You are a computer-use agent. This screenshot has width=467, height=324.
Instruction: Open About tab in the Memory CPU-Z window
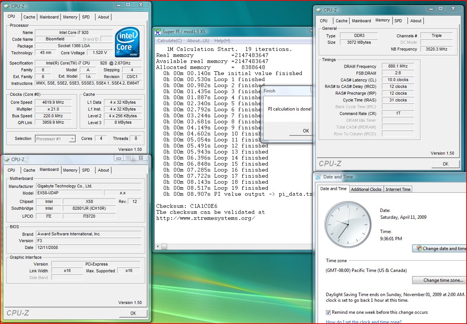click(x=416, y=21)
